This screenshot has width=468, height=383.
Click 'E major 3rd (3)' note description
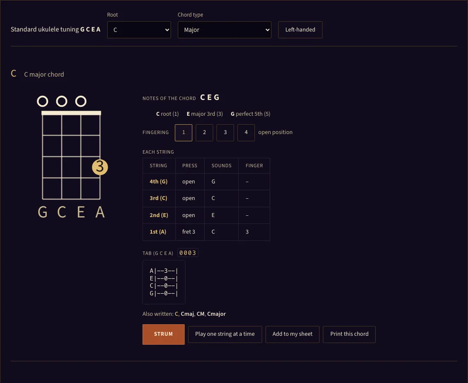(x=205, y=114)
